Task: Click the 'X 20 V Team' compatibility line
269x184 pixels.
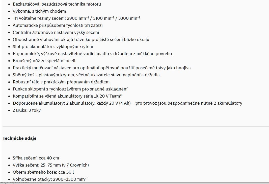Action: [x=67, y=96]
